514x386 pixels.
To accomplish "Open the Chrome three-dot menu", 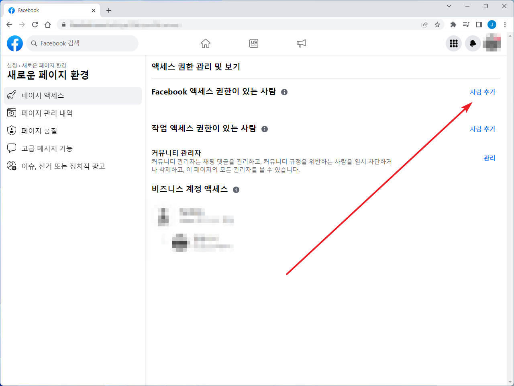I will pyautogui.click(x=505, y=25).
